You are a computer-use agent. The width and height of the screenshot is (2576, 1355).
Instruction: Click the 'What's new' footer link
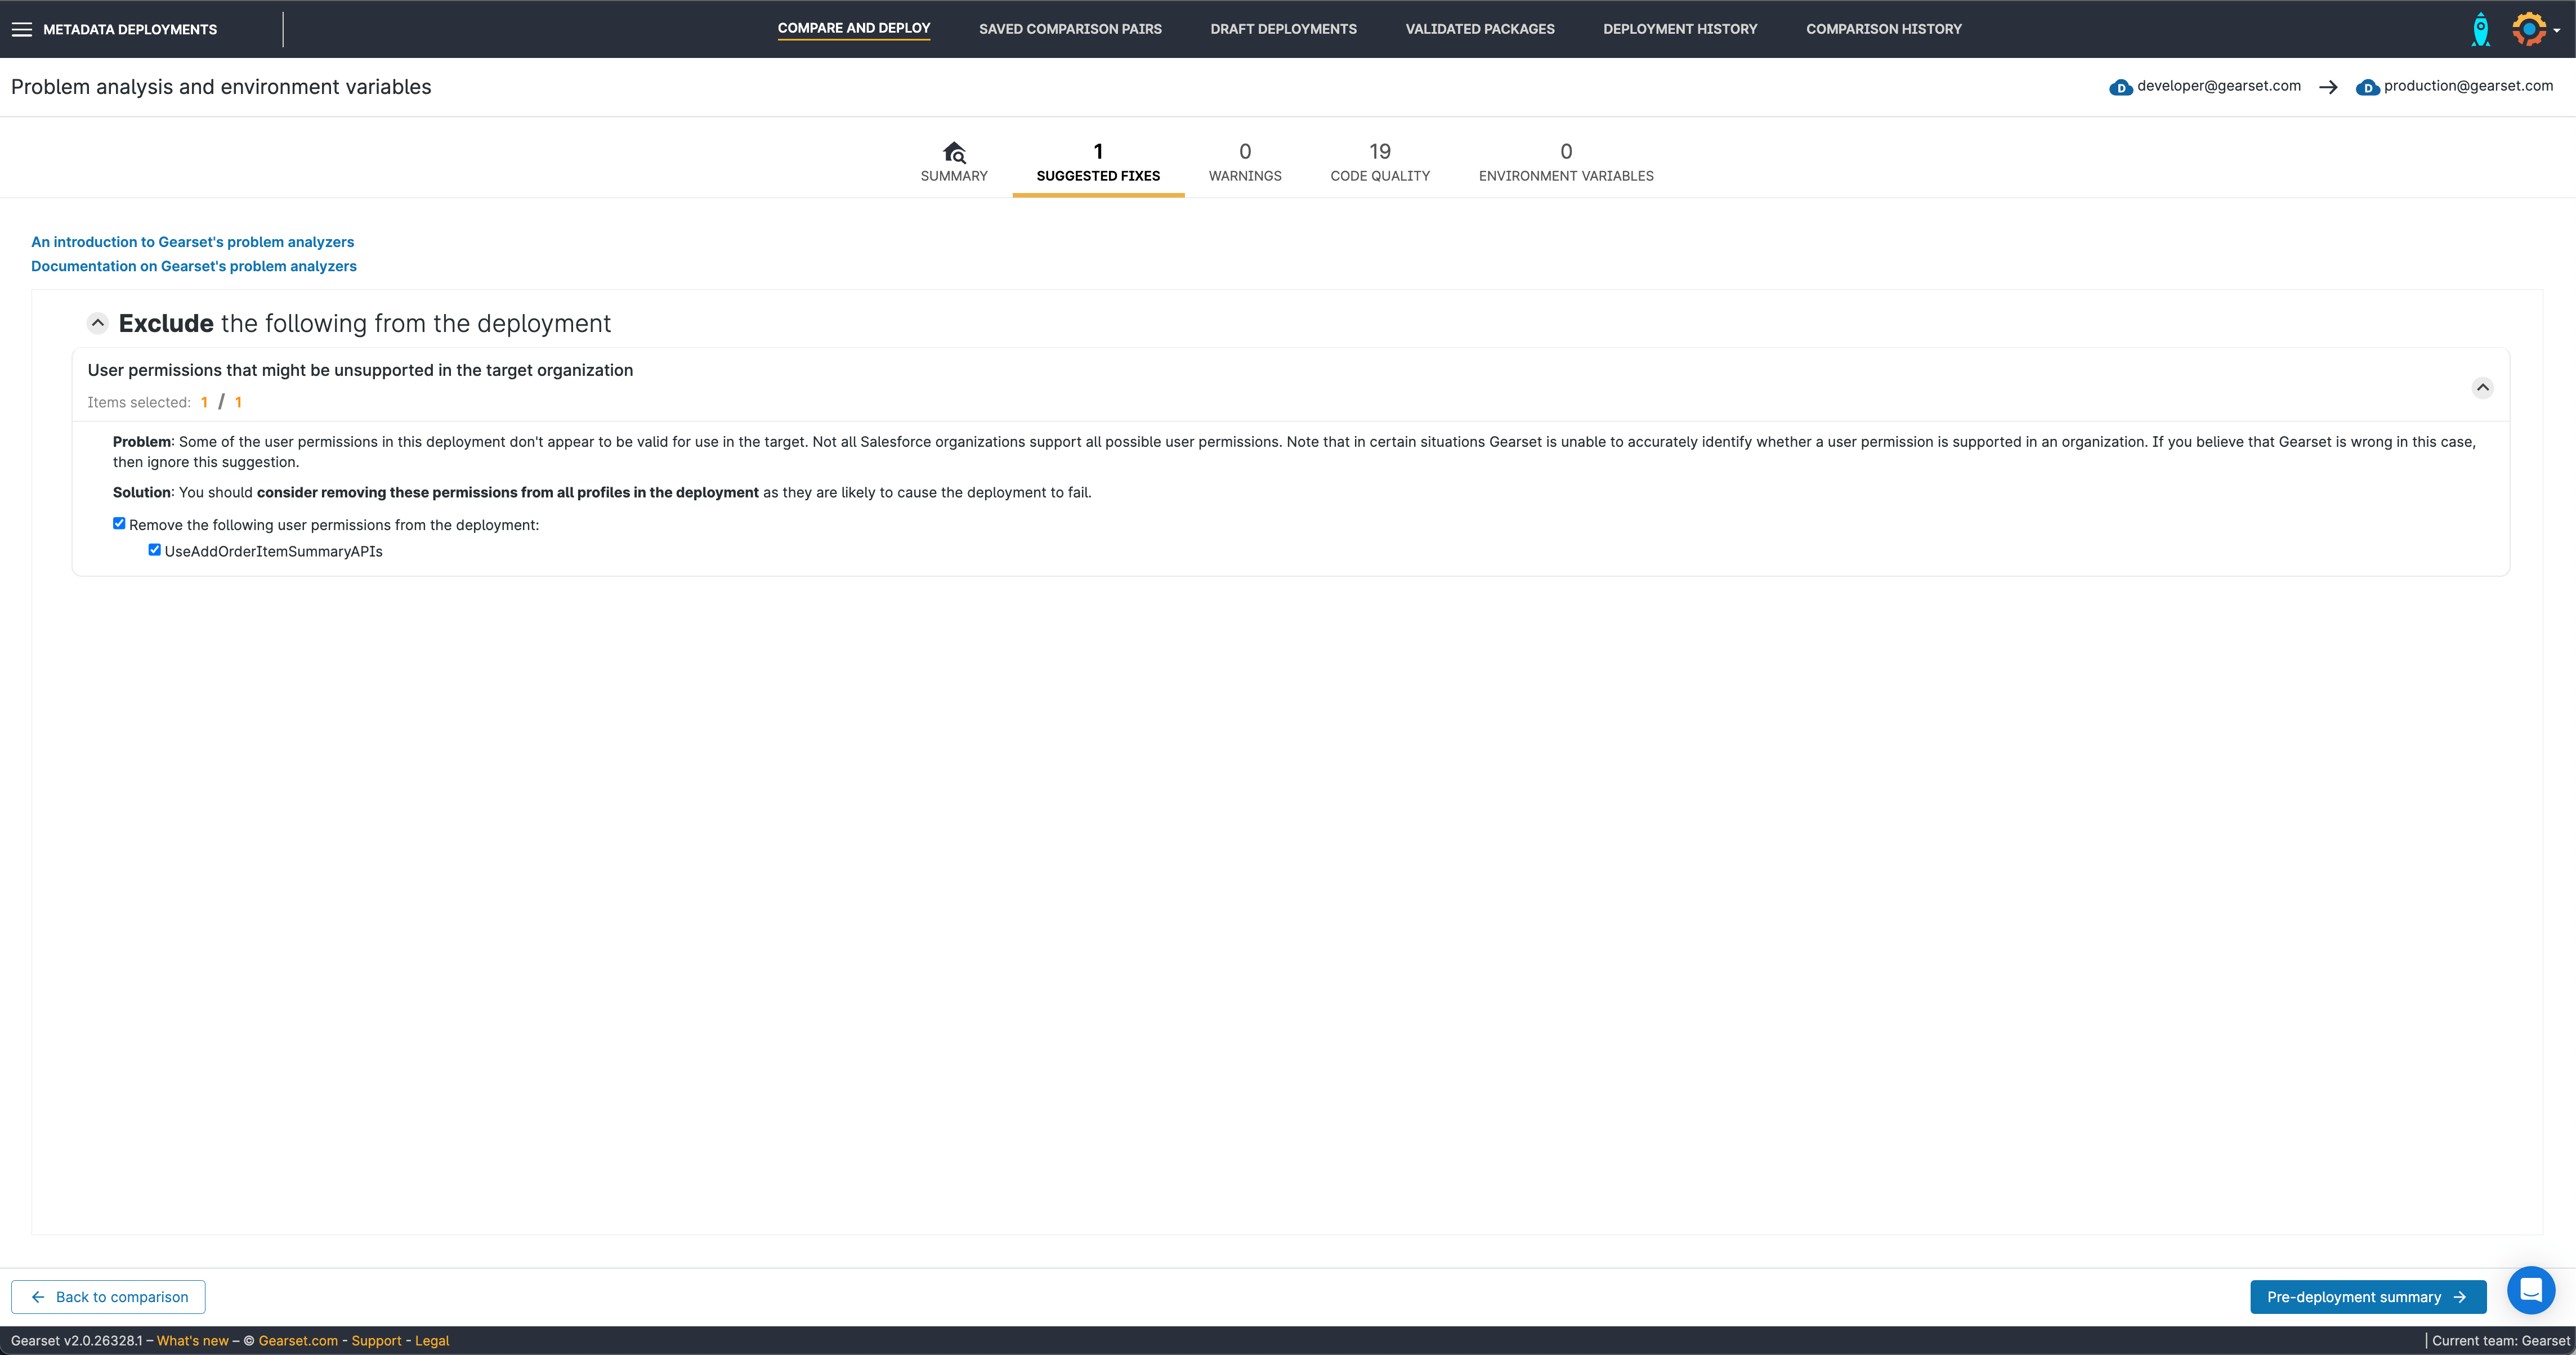(x=192, y=1340)
